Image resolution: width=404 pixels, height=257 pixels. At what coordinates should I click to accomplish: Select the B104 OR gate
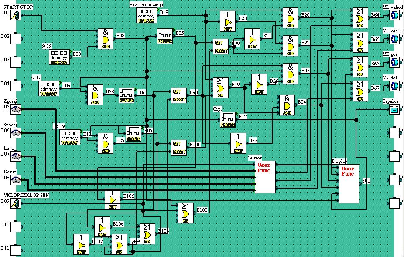point(120,244)
